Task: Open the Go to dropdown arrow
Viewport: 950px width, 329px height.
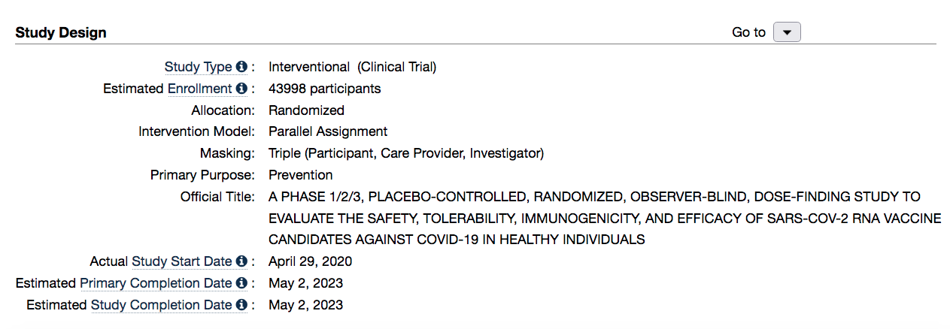Action: point(787,32)
